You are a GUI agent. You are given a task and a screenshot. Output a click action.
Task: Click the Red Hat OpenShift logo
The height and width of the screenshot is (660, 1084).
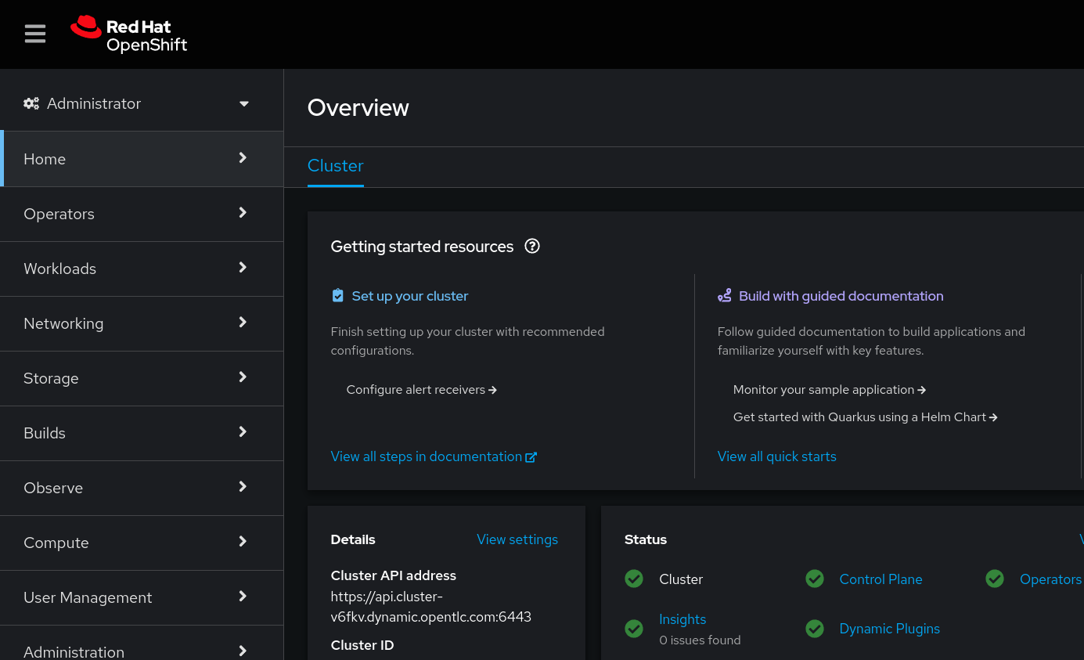click(129, 34)
